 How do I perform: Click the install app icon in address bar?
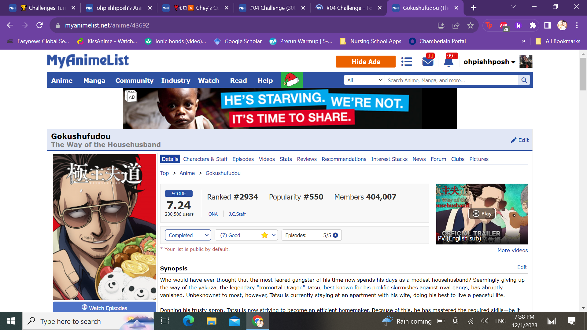point(441,25)
